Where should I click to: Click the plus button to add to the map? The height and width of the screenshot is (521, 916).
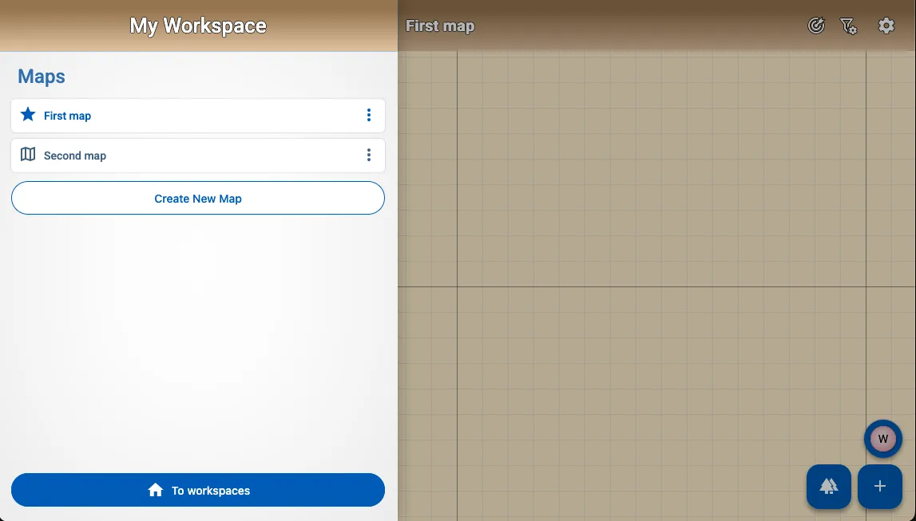click(879, 486)
